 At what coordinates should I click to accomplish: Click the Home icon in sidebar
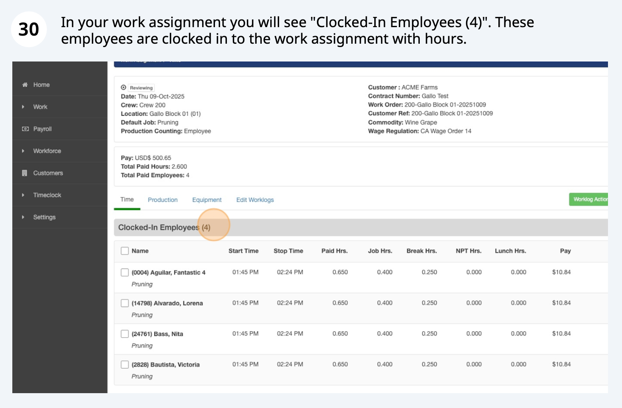25,85
